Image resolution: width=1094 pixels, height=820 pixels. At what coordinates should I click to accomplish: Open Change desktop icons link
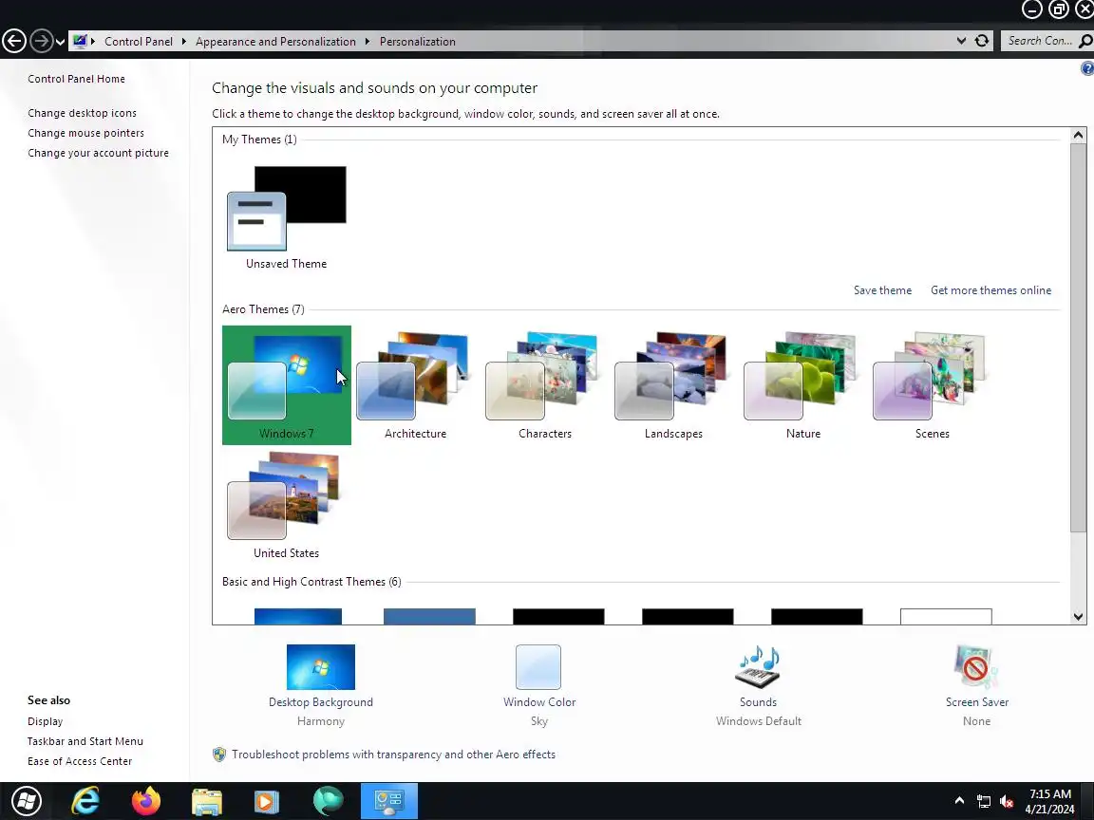pyautogui.click(x=82, y=113)
